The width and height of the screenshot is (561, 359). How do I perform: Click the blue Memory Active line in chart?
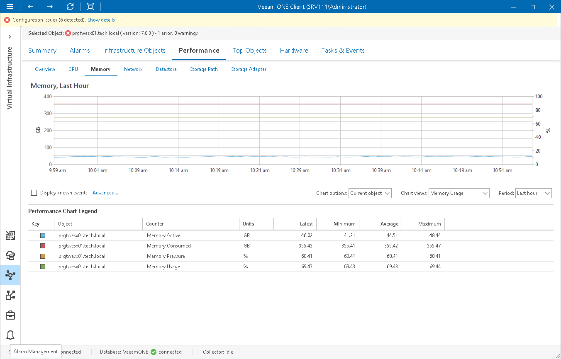[293, 157]
